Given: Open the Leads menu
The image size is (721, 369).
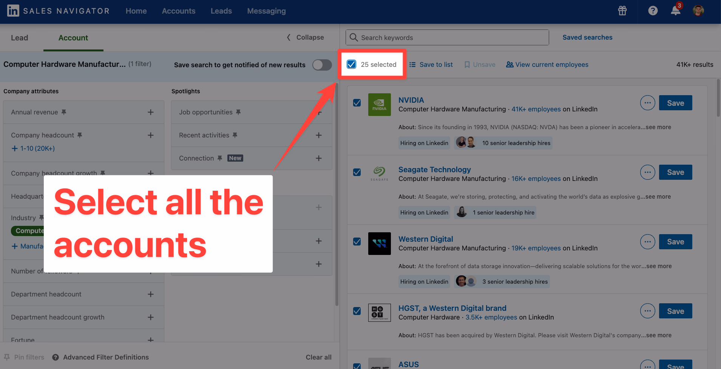Looking at the screenshot, I should (221, 11).
